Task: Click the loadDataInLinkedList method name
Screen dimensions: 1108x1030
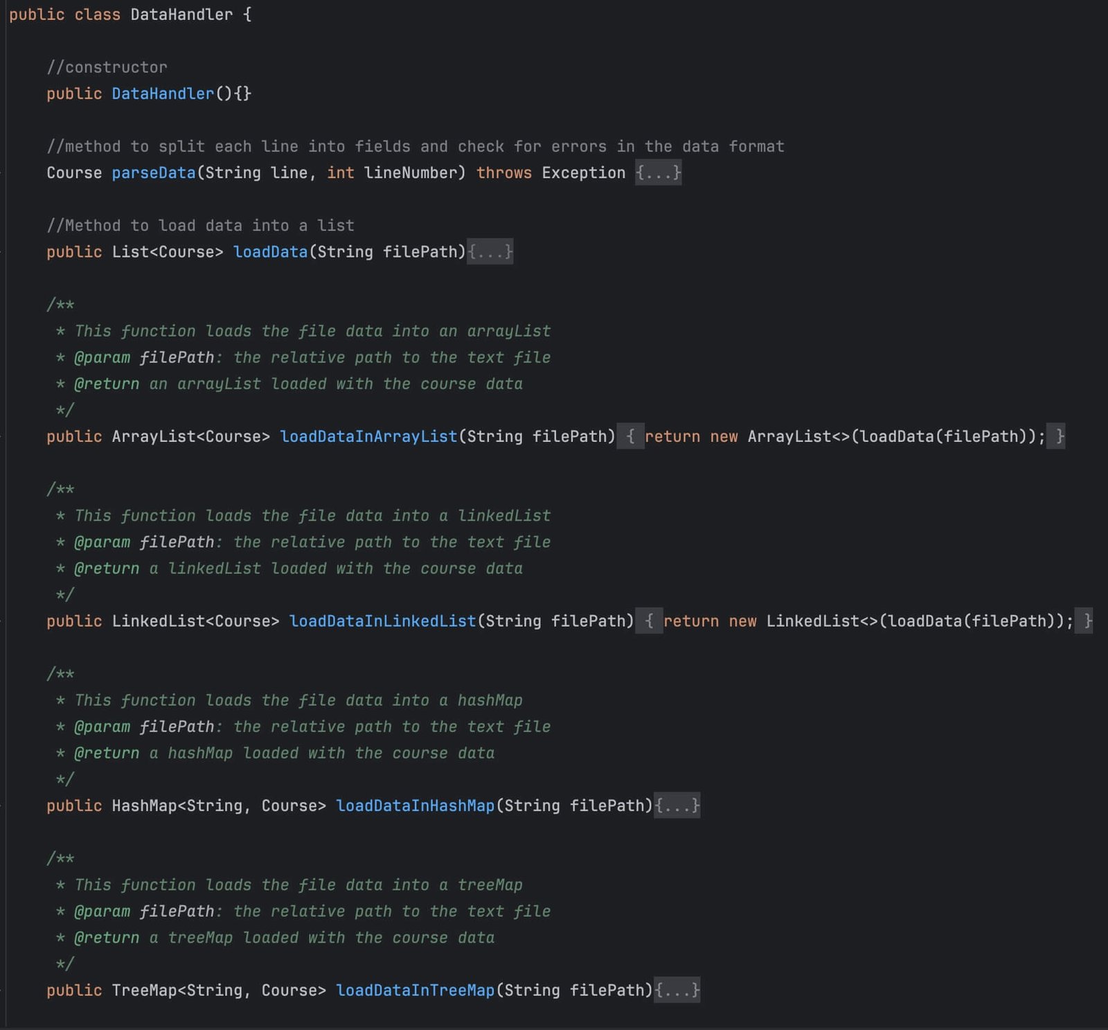Action: click(382, 621)
